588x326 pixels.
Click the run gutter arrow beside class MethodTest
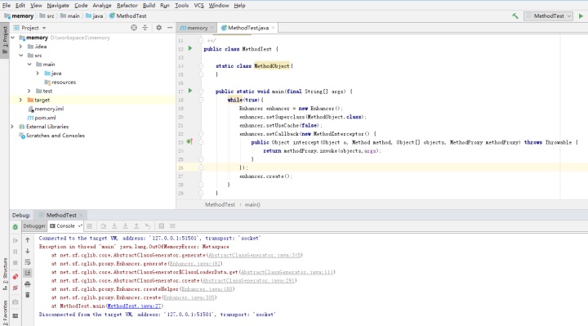(190, 48)
